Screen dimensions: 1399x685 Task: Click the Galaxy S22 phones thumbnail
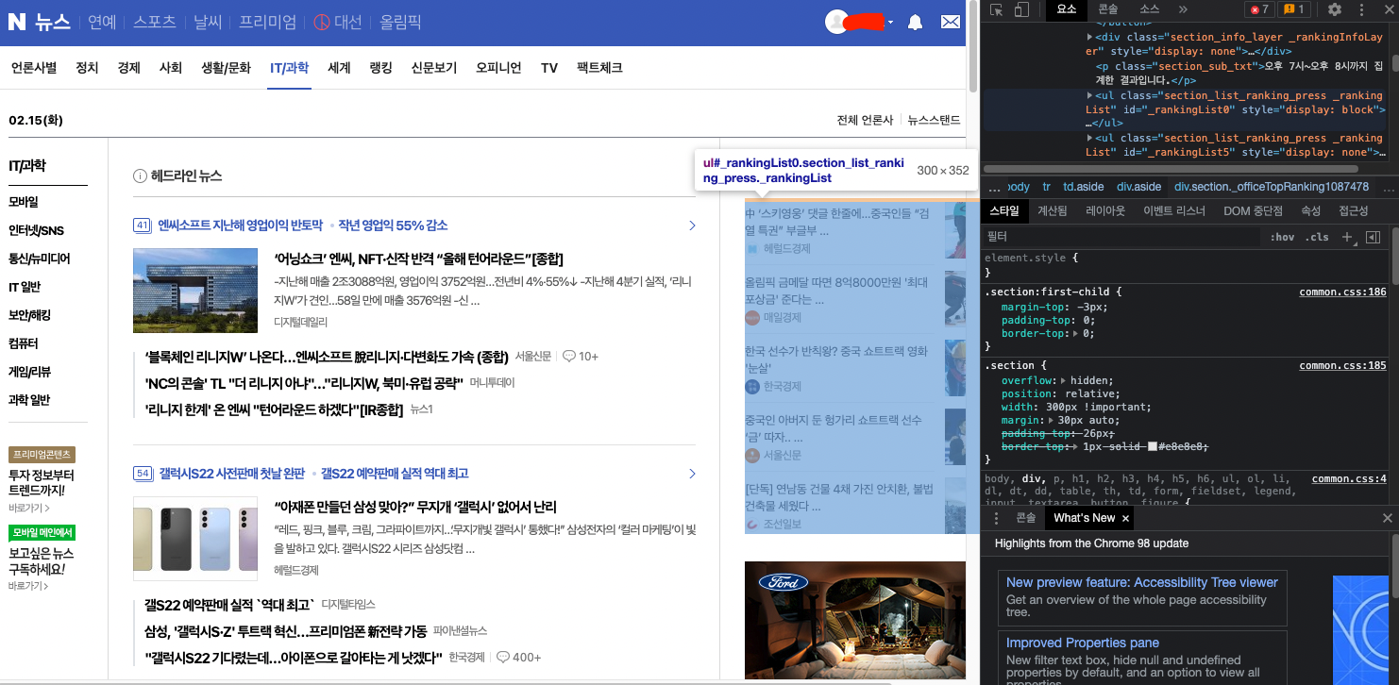(195, 538)
